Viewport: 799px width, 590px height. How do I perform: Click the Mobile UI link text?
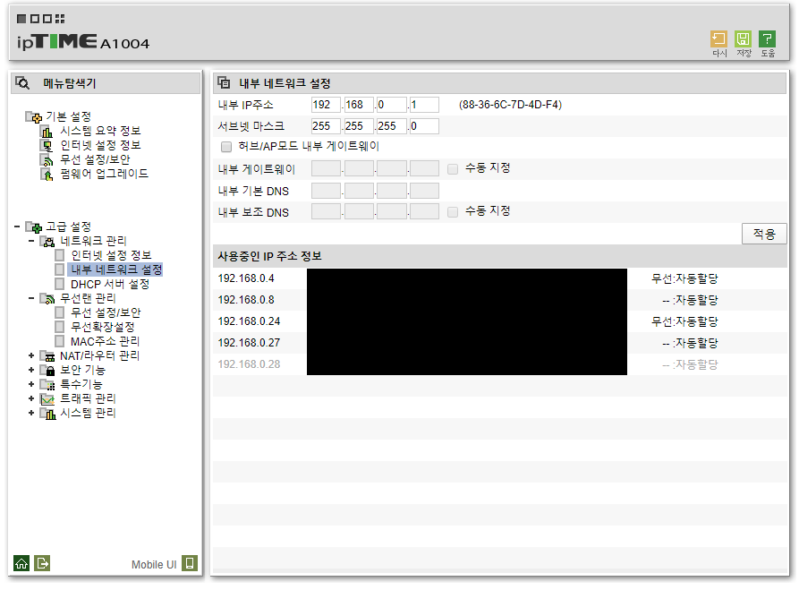click(x=154, y=565)
